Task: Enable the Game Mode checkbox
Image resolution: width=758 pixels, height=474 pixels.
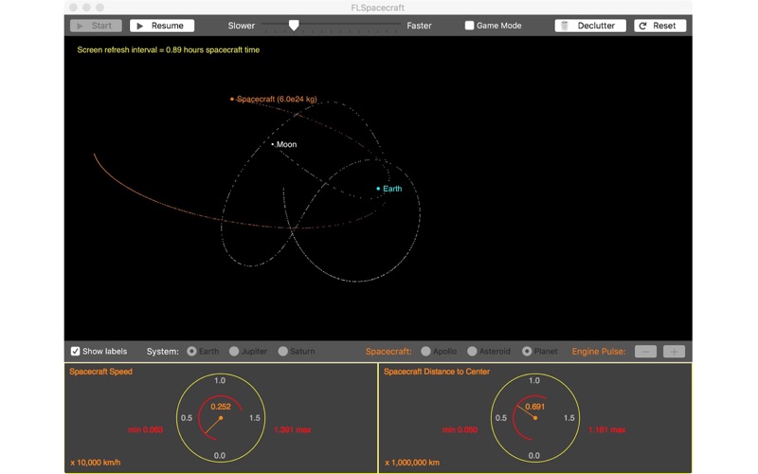Action: coord(470,26)
